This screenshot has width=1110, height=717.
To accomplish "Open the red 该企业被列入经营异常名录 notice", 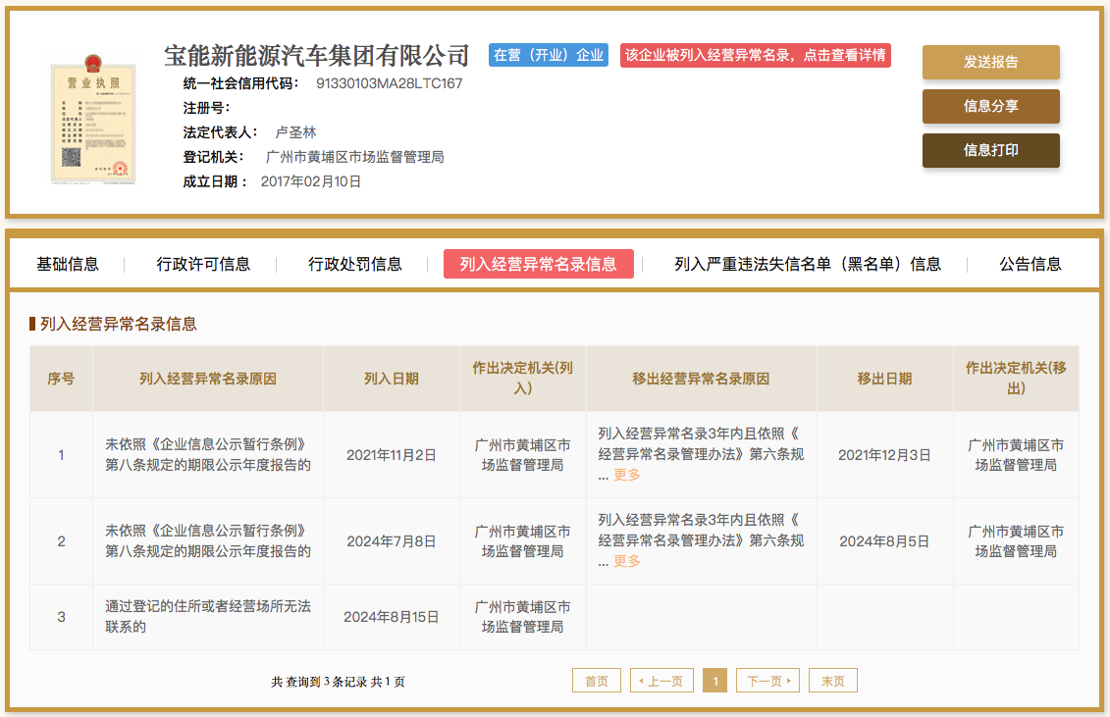I will 755,55.
